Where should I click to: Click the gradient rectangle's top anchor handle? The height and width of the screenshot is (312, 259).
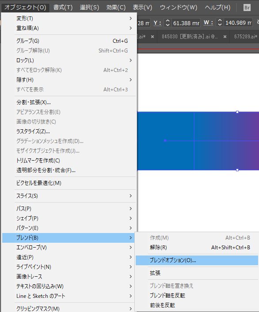point(237,112)
